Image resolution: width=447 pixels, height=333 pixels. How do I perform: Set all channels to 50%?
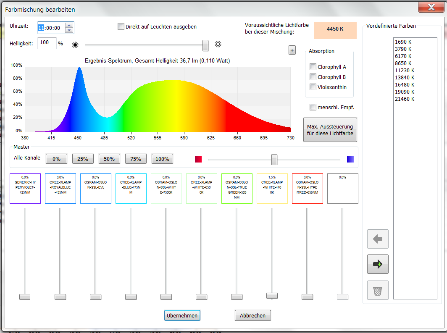coord(109,159)
